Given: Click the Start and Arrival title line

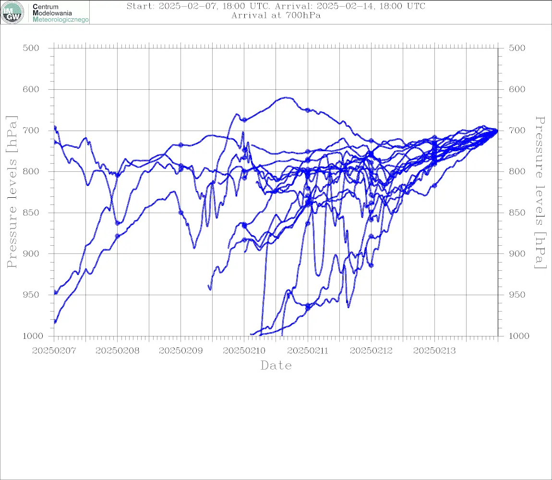Looking at the screenshot, I should coord(276,6).
